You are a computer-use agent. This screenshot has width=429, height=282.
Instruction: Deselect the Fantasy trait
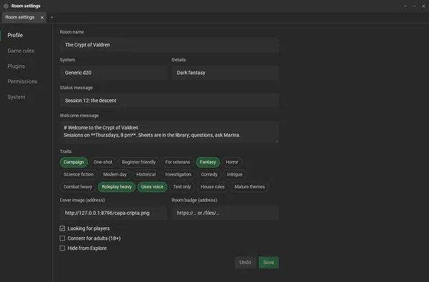pyautogui.click(x=208, y=162)
